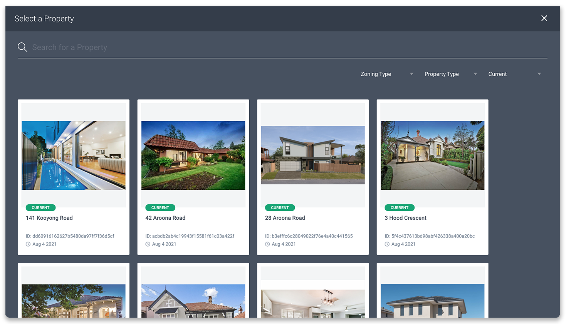Click the ID text of 141 Kooyong Road
Screen dimensions: 566x324
(70, 236)
